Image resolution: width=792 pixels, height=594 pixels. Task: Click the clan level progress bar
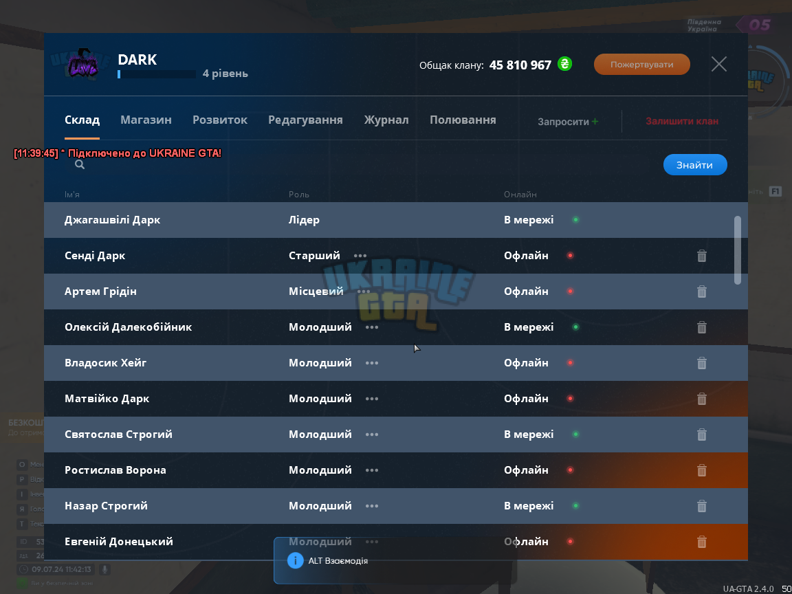coord(157,74)
